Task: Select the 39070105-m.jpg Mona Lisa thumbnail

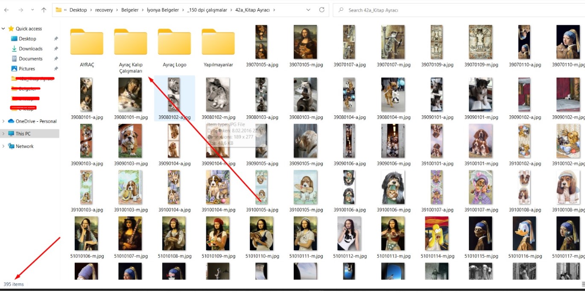Action: coord(305,42)
